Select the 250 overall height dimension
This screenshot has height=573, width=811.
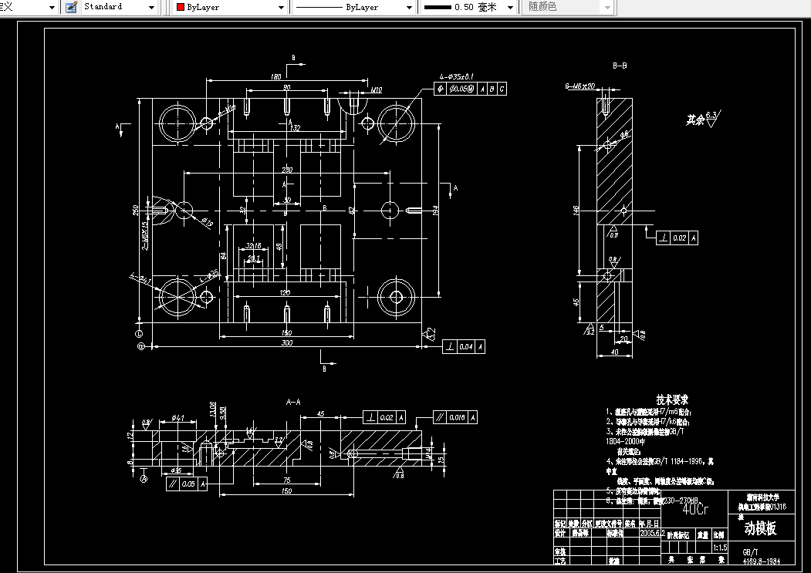(135, 211)
